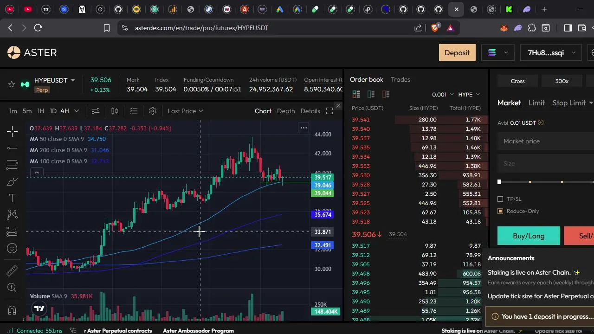
Task: Open the Last Price dropdown
Action: [x=185, y=111]
